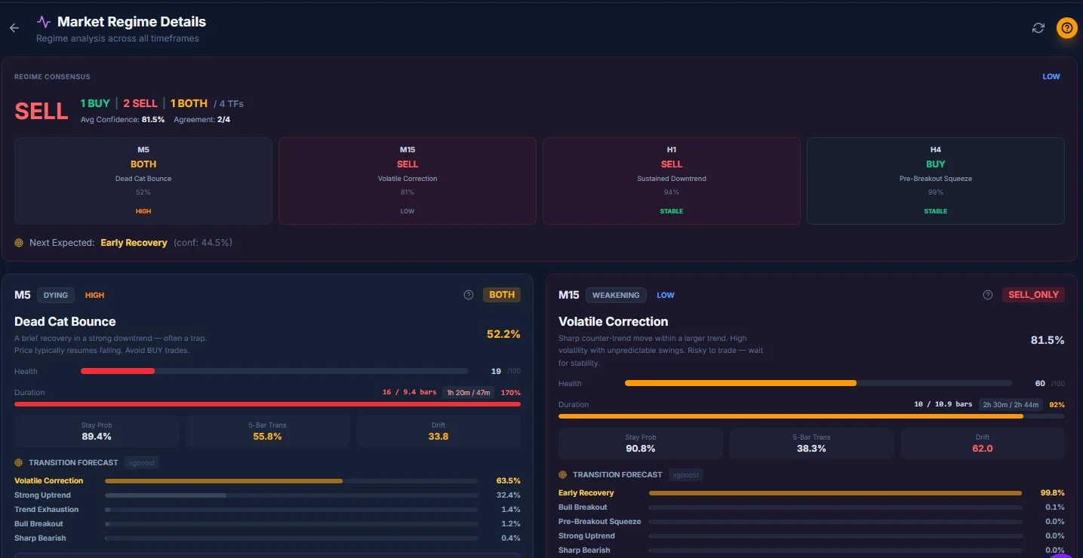Click the xgboost tag in M15 forecast
The image size is (1083, 558).
[x=686, y=474]
